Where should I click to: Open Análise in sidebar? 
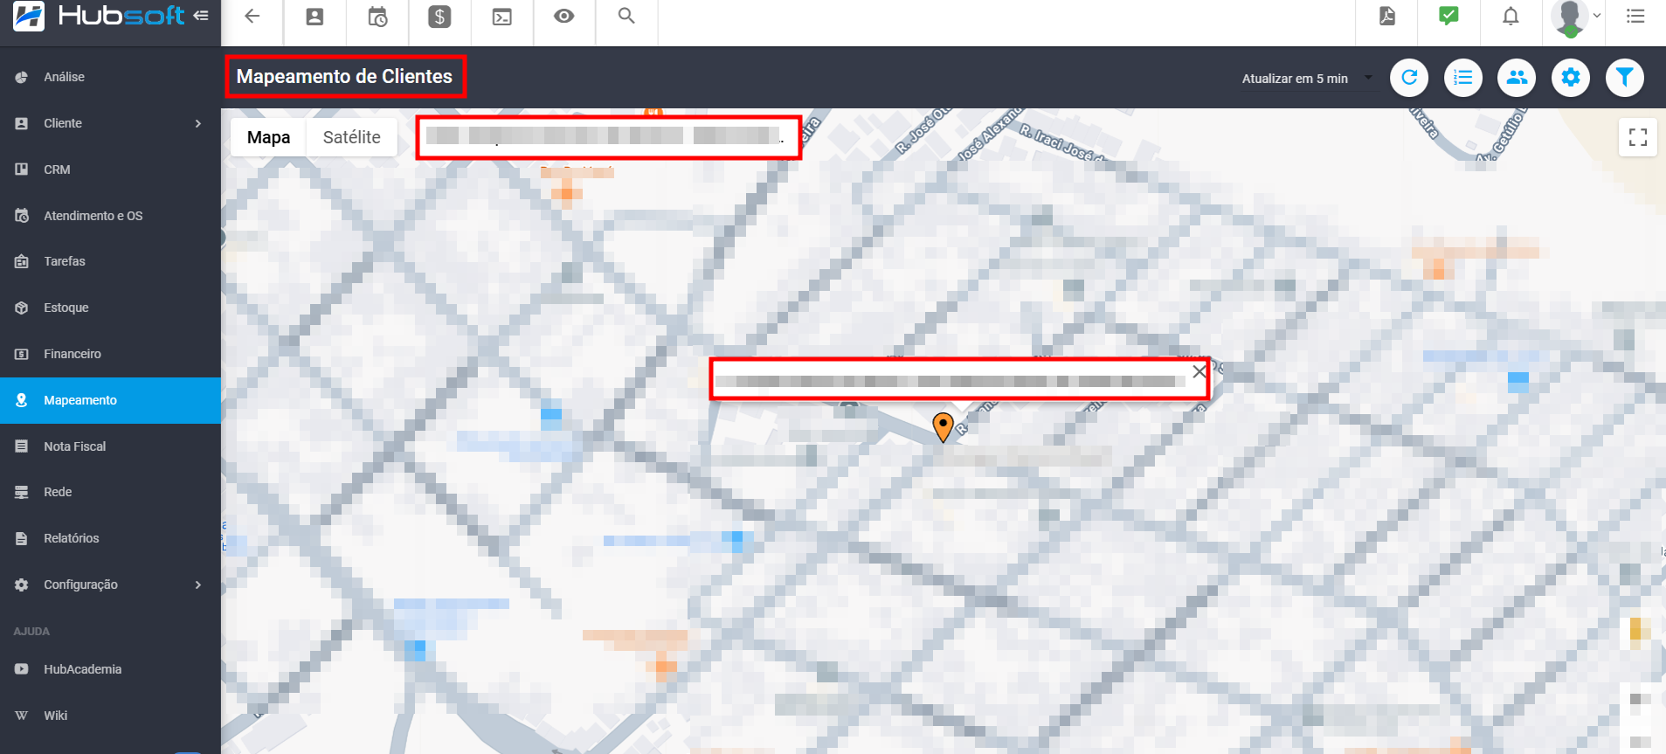pyautogui.click(x=110, y=77)
